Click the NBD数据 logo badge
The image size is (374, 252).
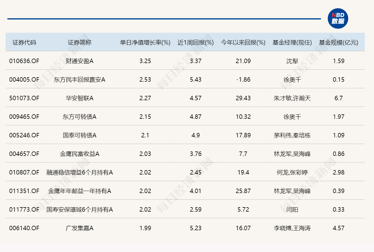coord(338,18)
